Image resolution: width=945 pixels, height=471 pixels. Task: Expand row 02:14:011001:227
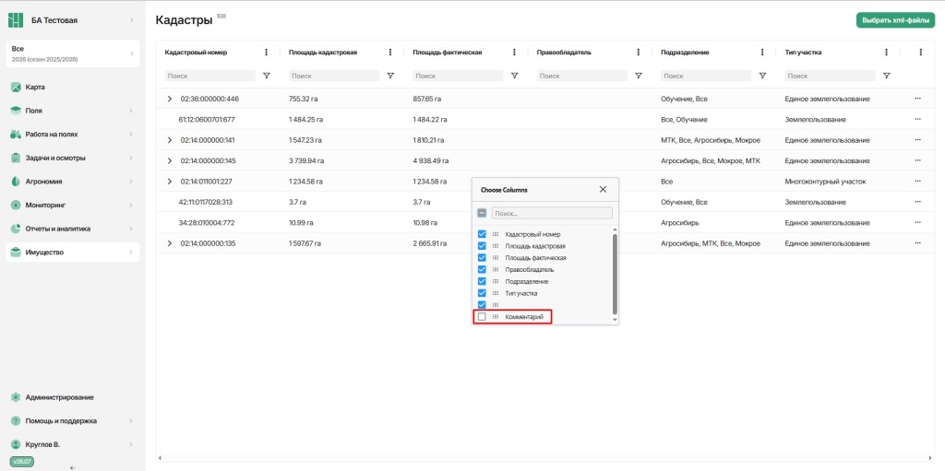click(x=170, y=182)
